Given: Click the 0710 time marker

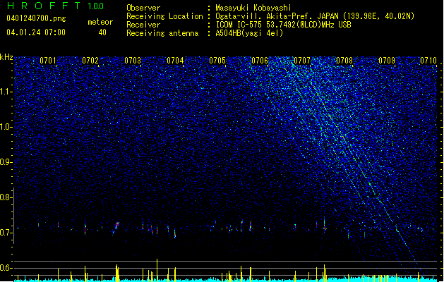Looking at the screenshot, I should click(428, 61).
